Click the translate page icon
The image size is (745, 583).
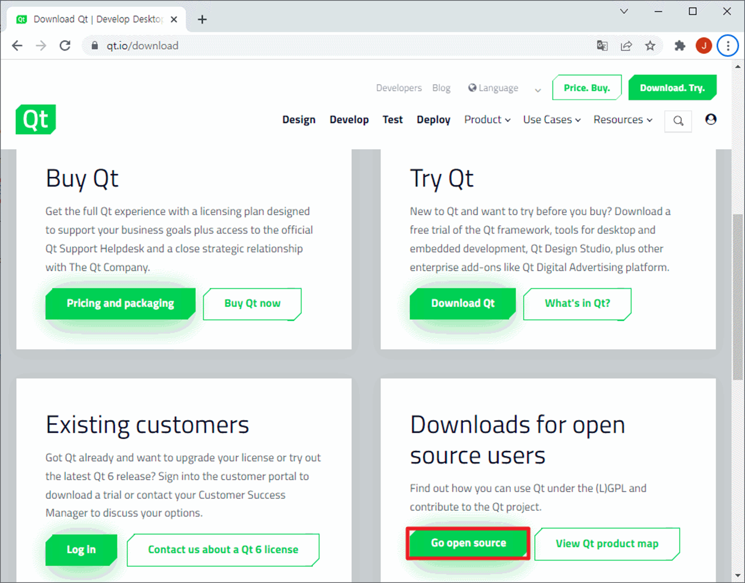(x=602, y=46)
